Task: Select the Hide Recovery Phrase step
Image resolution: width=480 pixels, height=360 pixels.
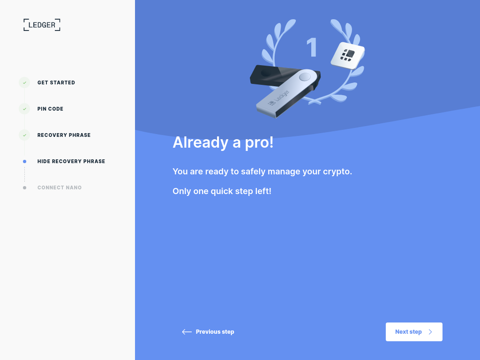Action: [71, 161]
